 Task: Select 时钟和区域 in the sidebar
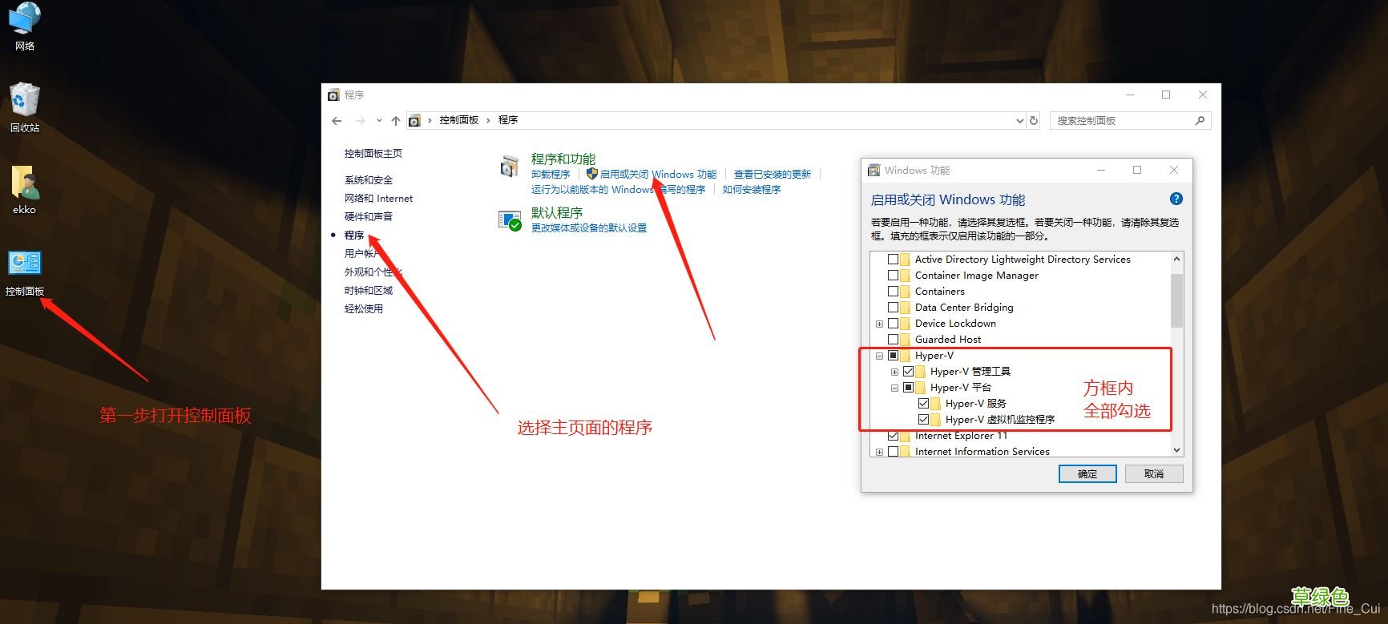(x=369, y=291)
